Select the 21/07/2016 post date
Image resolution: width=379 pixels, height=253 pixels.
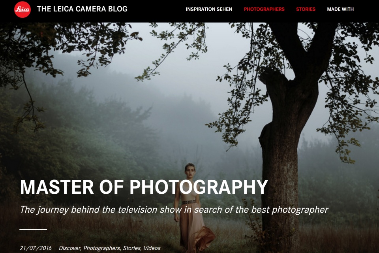pyautogui.click(x=36, y=248)
